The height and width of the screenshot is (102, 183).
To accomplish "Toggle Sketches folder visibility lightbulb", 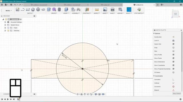I will tap(8, 31).
